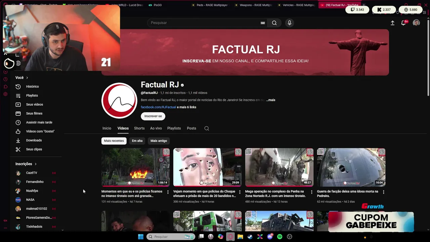Open options for Momentos em que eu video
Image resolution: width=430 pixels, height=242 pixels.
168,192
